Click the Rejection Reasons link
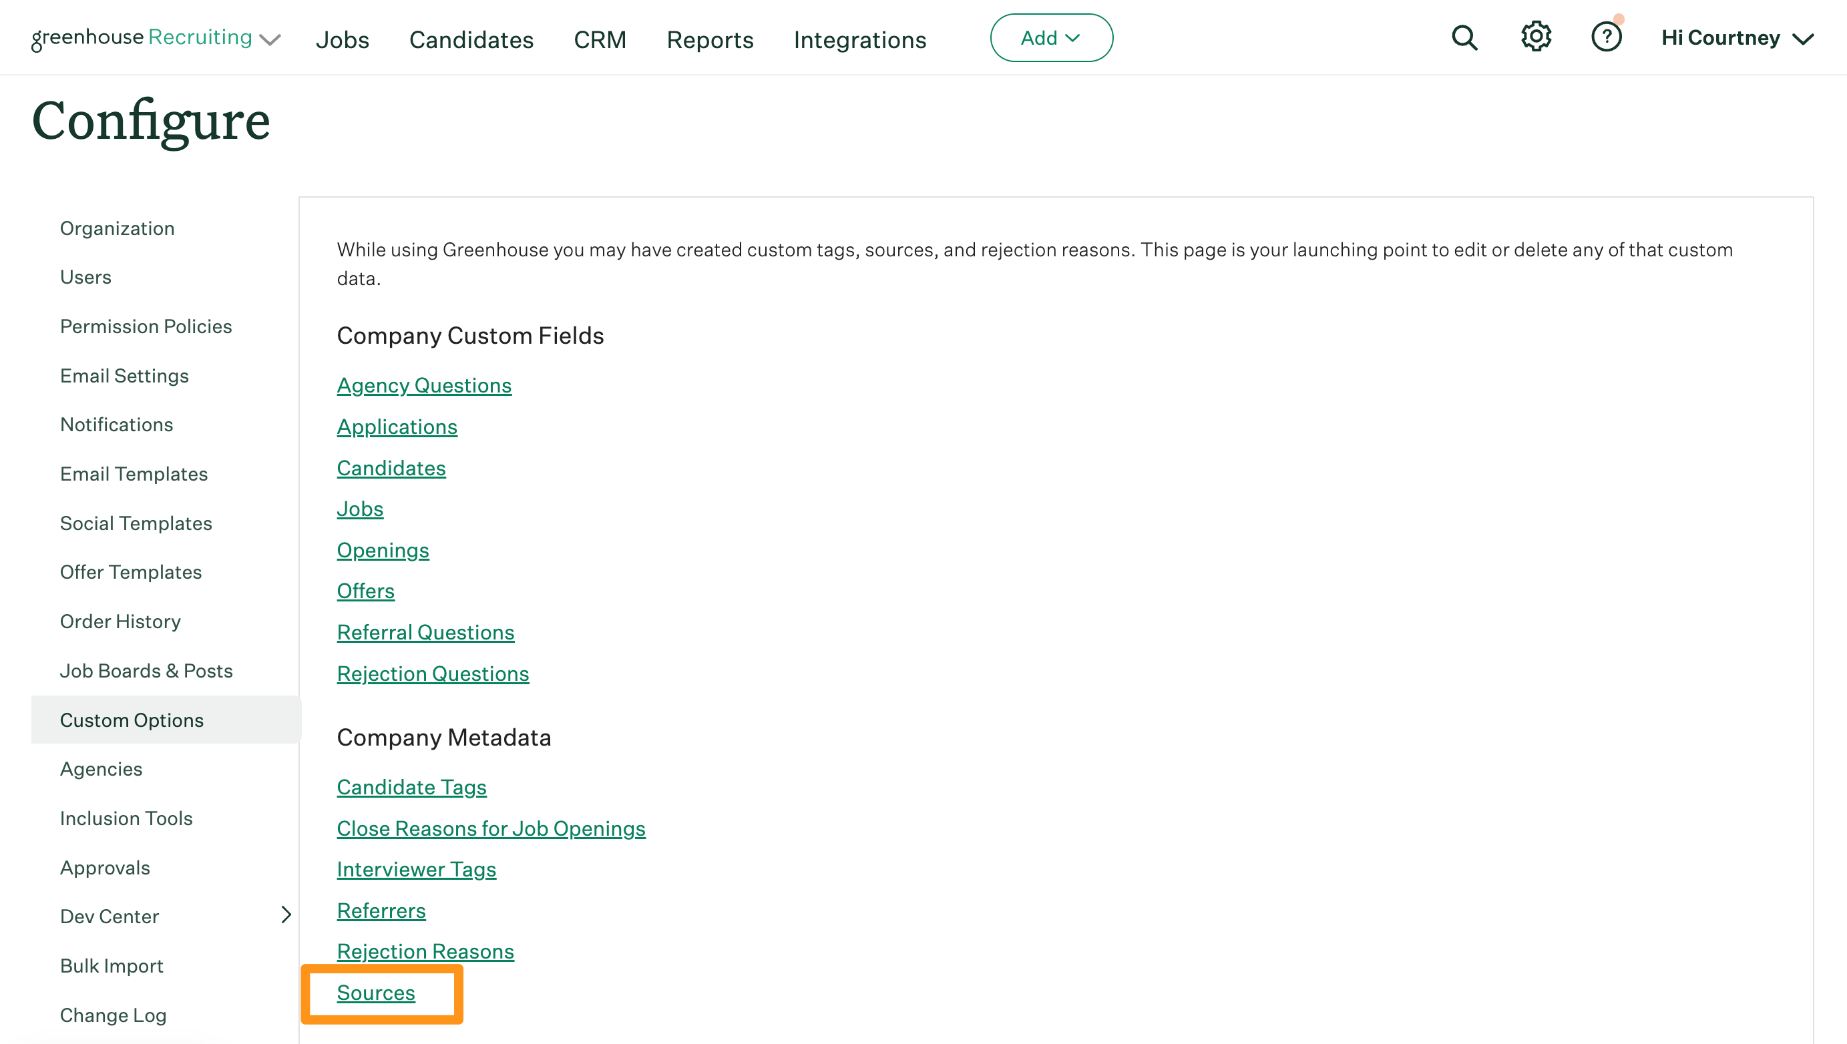The width and height of the screenshot is (1847, 1044). pyautogui.click(x=425, y=951)
